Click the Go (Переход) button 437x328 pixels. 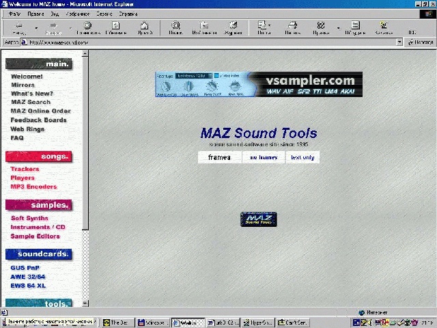[x=421, y=42]
